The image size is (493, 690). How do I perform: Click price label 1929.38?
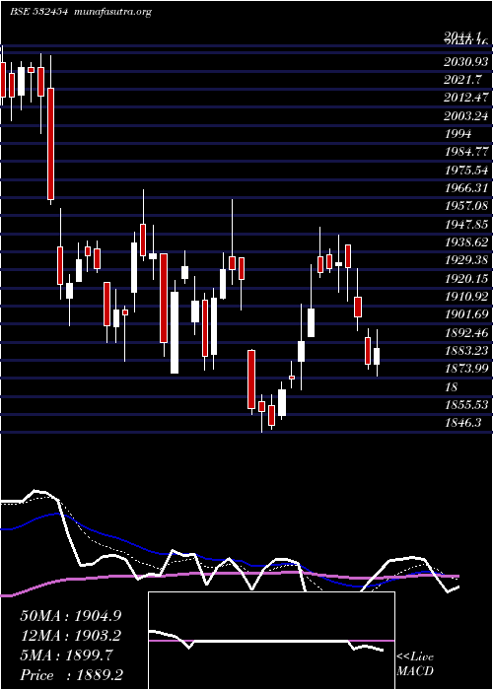(x=466, y=260)
